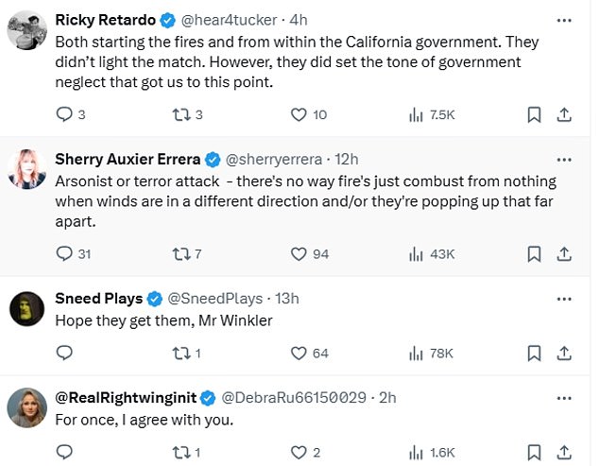The image size is (599, 466).
Task: Share Ricky Retardo's tweet
Action: [563, 114]
